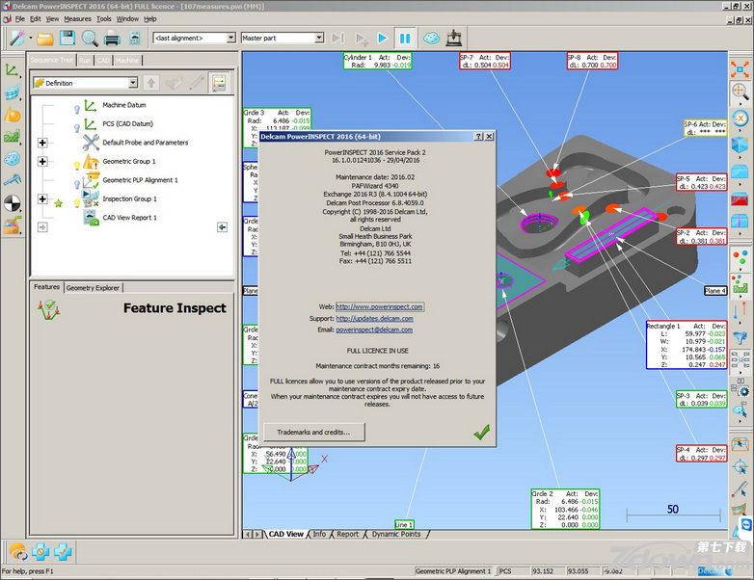Click the blue check-mark icon in bottom toolbar

click(x=63, y=552)
